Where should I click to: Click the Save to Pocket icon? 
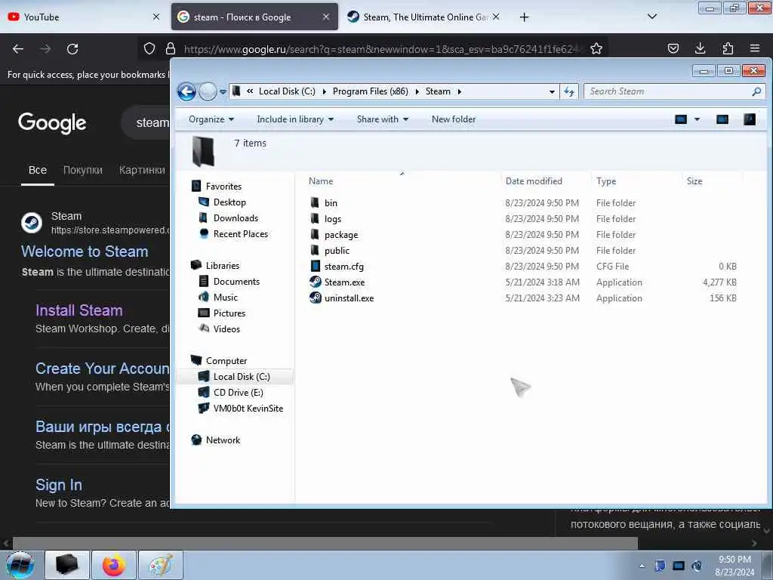tap(673, 48)
